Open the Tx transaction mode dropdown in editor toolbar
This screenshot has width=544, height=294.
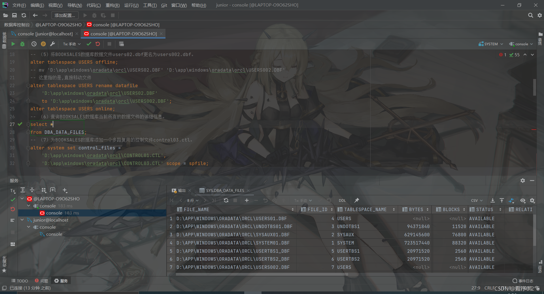point(72,44)
